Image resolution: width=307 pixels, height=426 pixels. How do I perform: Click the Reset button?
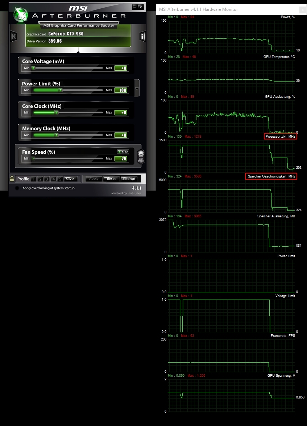coord(111,179)
